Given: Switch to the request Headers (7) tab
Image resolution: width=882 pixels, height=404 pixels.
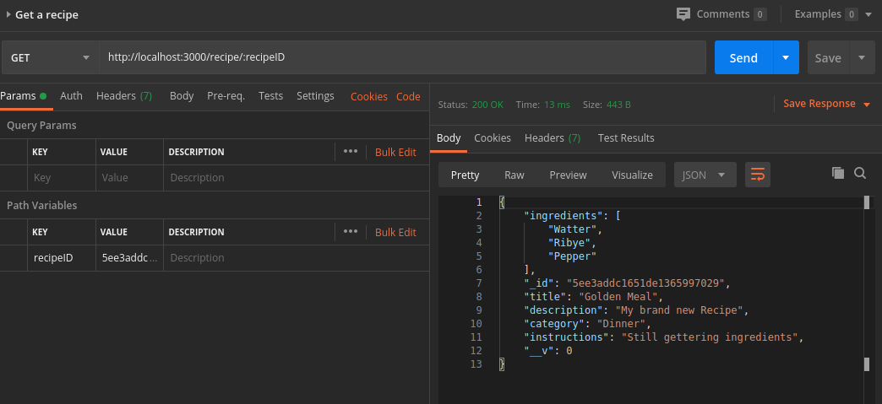Looking at the screenshot, I should (x=123, y=96).
